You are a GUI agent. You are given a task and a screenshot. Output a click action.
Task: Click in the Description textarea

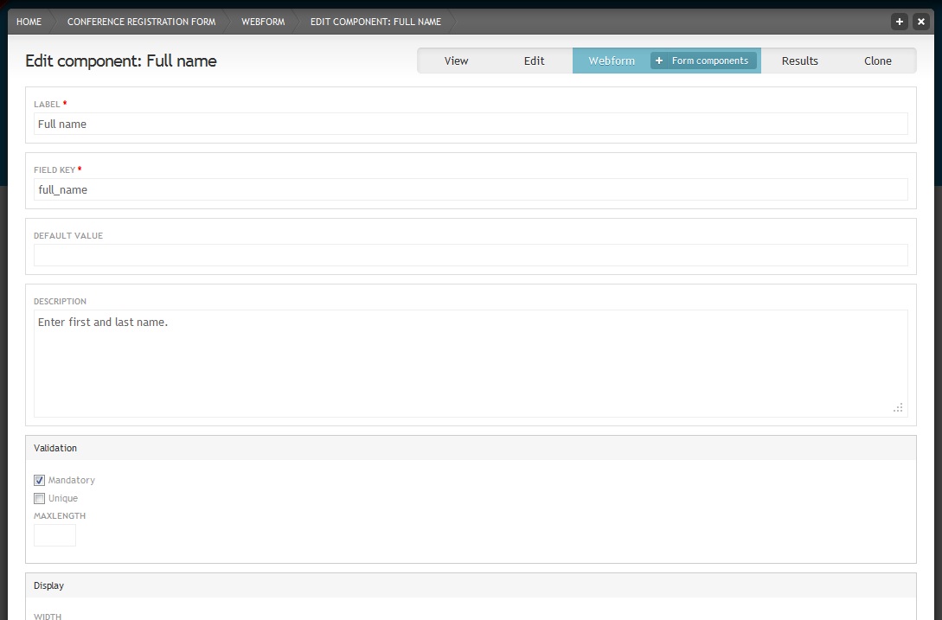(x=471, y=363)
